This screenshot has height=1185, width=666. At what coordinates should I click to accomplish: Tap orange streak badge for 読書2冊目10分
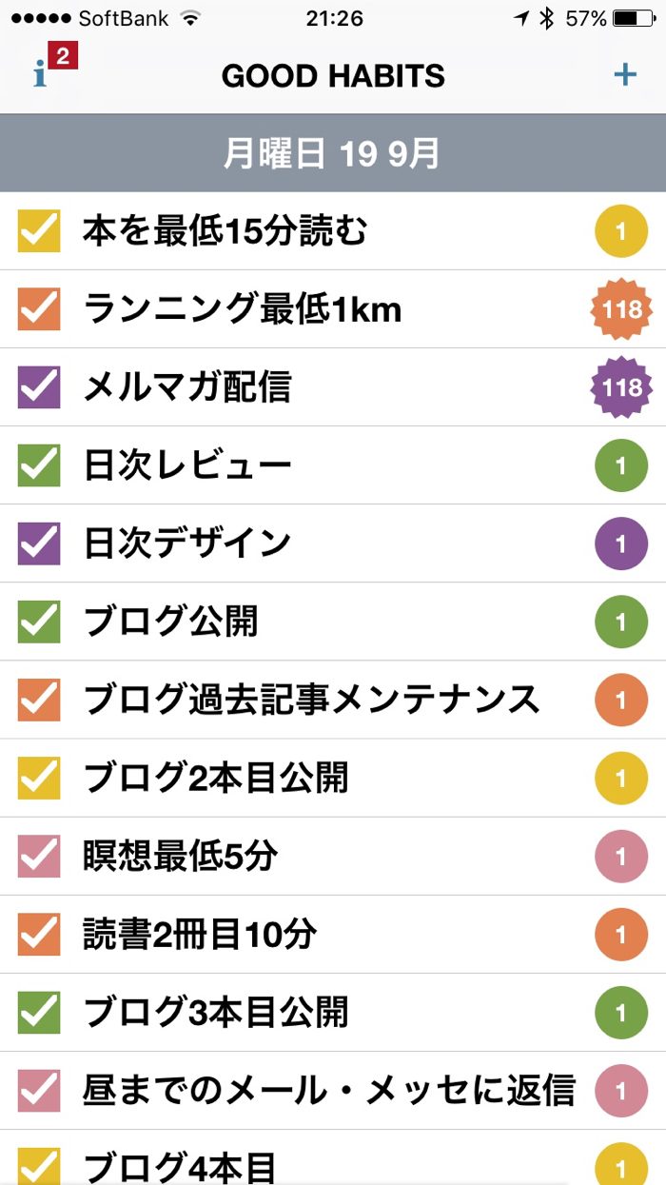[621, 934]
